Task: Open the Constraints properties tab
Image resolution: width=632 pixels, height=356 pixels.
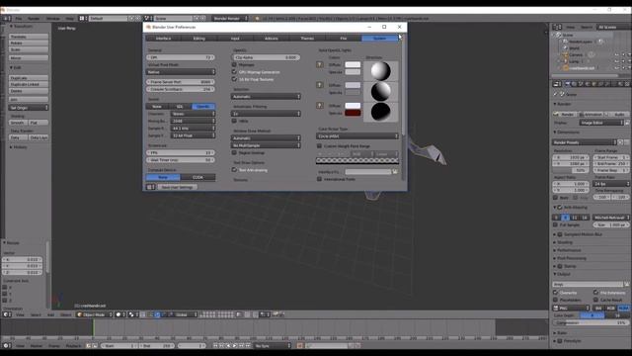Action: pos(601,84)
